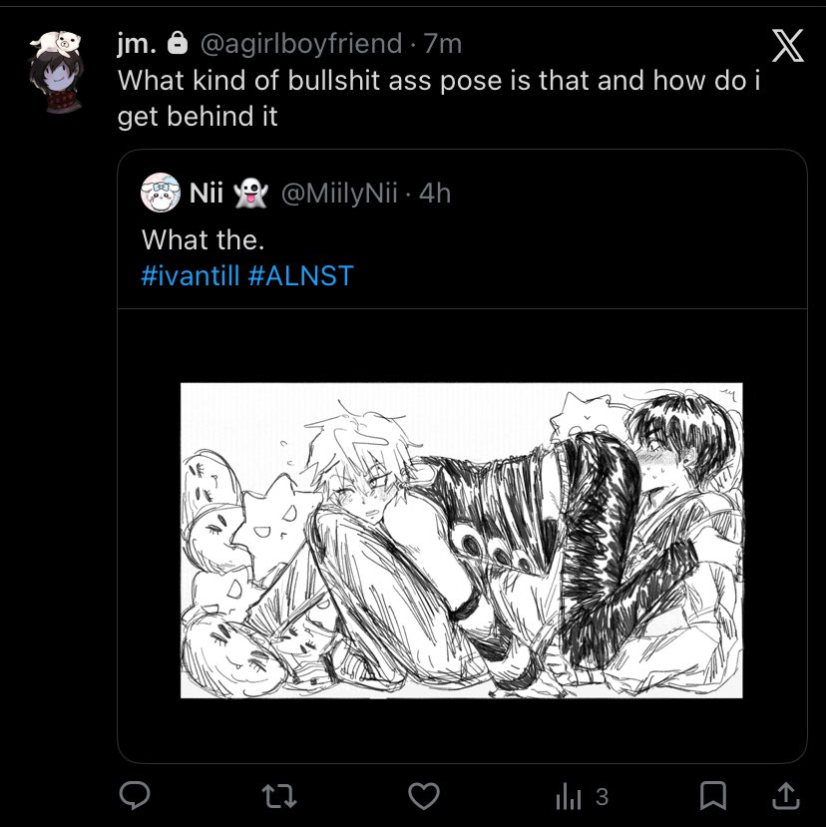Open the #ALNST hashtag
Viewport: 826px width, 827px height.
click(x=300, y=275)
